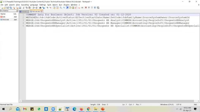Open the Plugins menu
Viewport: 200px width, 112px height.
[67, 5]
